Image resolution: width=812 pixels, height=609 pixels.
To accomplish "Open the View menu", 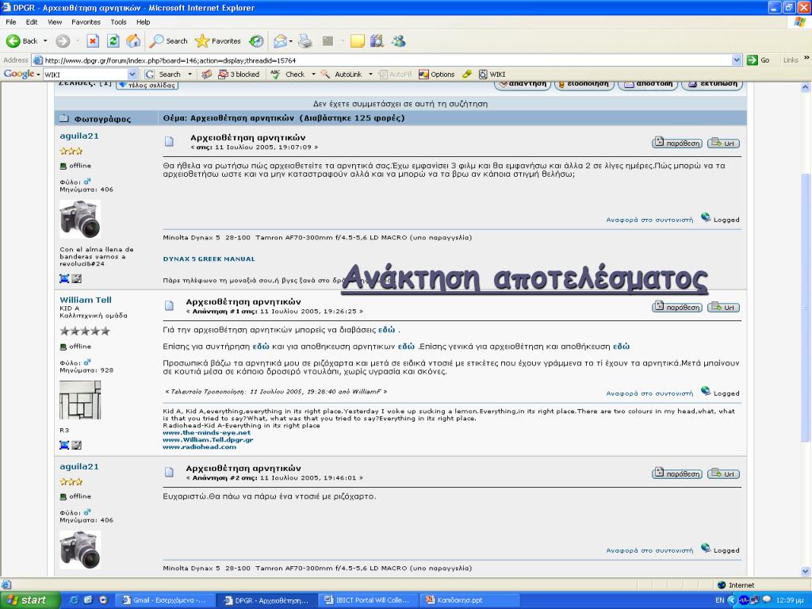I will tap(55, 22).
